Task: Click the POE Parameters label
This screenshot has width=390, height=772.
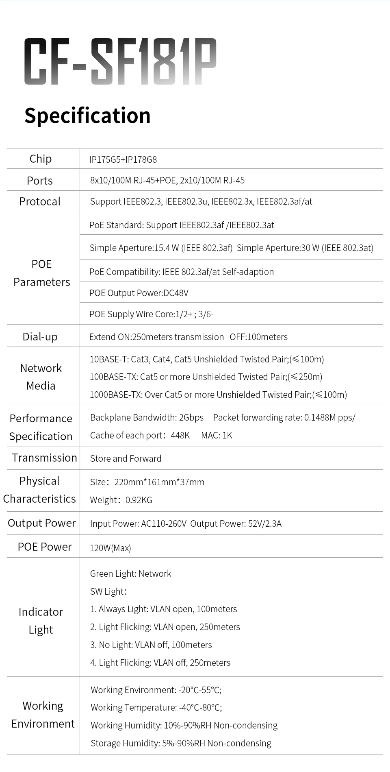Action: click(42, 273)
